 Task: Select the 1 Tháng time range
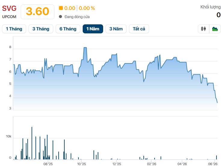click(x=14, y=29)
